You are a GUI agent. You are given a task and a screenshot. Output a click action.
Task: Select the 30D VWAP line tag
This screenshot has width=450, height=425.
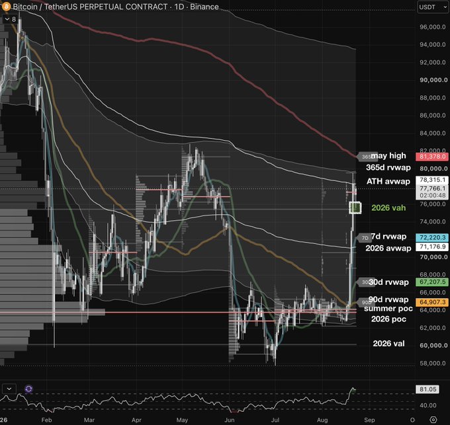click(365, 282)
